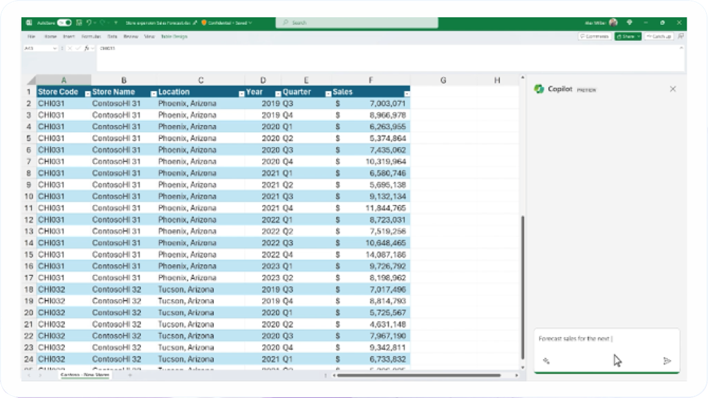Toggle the AutoSave switch
The image size is (708, 398).
click(64, 23)
